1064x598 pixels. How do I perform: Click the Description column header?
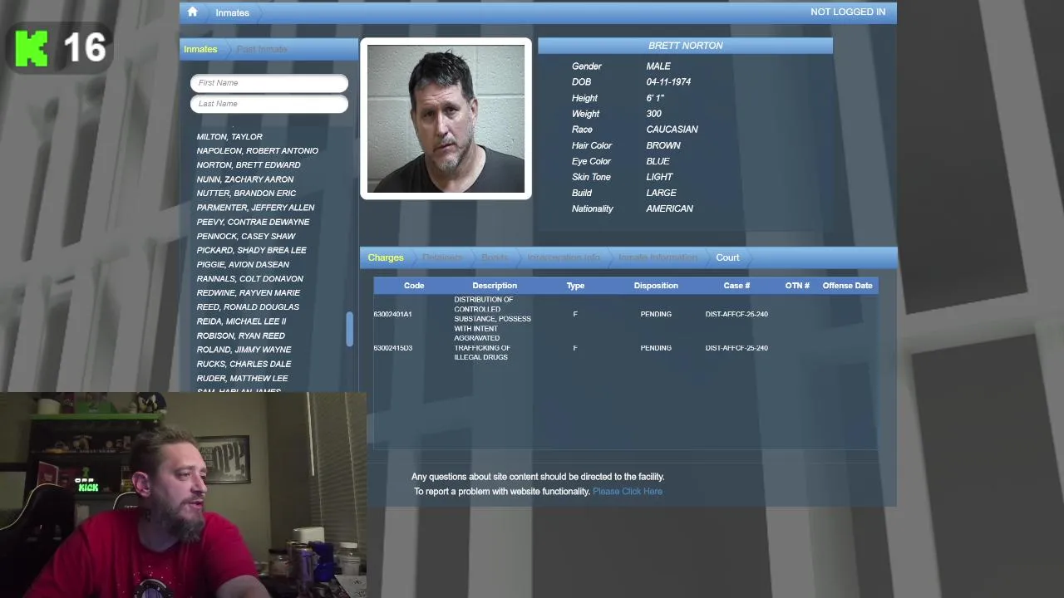495,286
